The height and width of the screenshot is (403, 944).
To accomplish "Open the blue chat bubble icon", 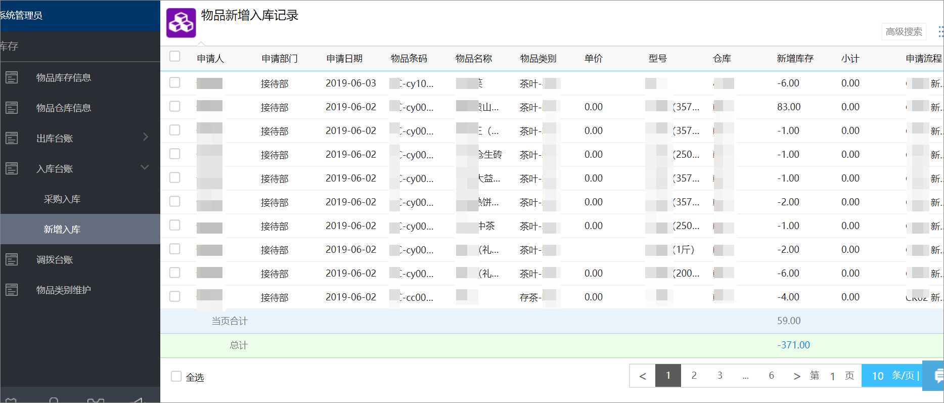I will (x=935, y=376).
